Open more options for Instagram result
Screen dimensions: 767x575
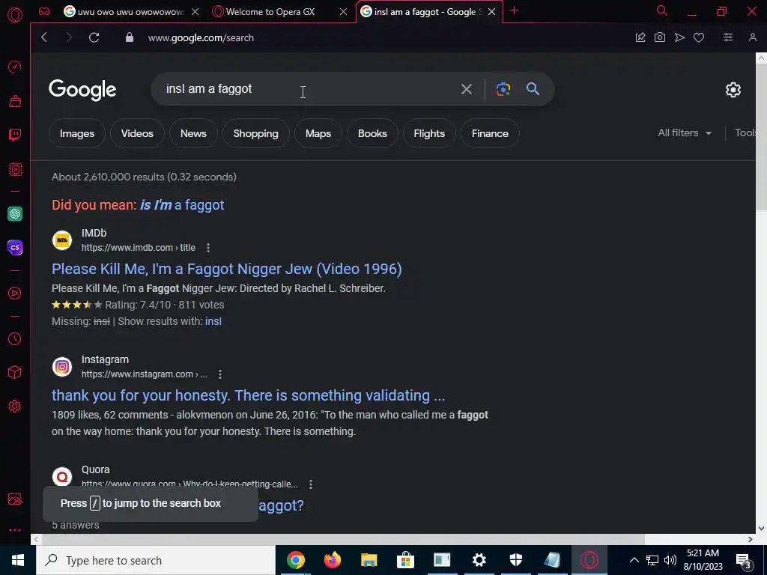[220, 374]
